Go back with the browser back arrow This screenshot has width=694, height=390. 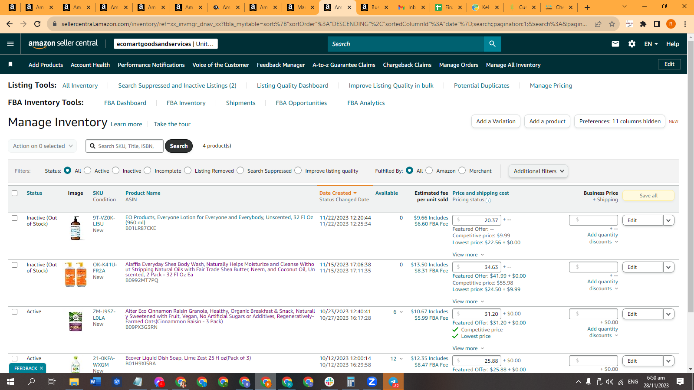10,24
